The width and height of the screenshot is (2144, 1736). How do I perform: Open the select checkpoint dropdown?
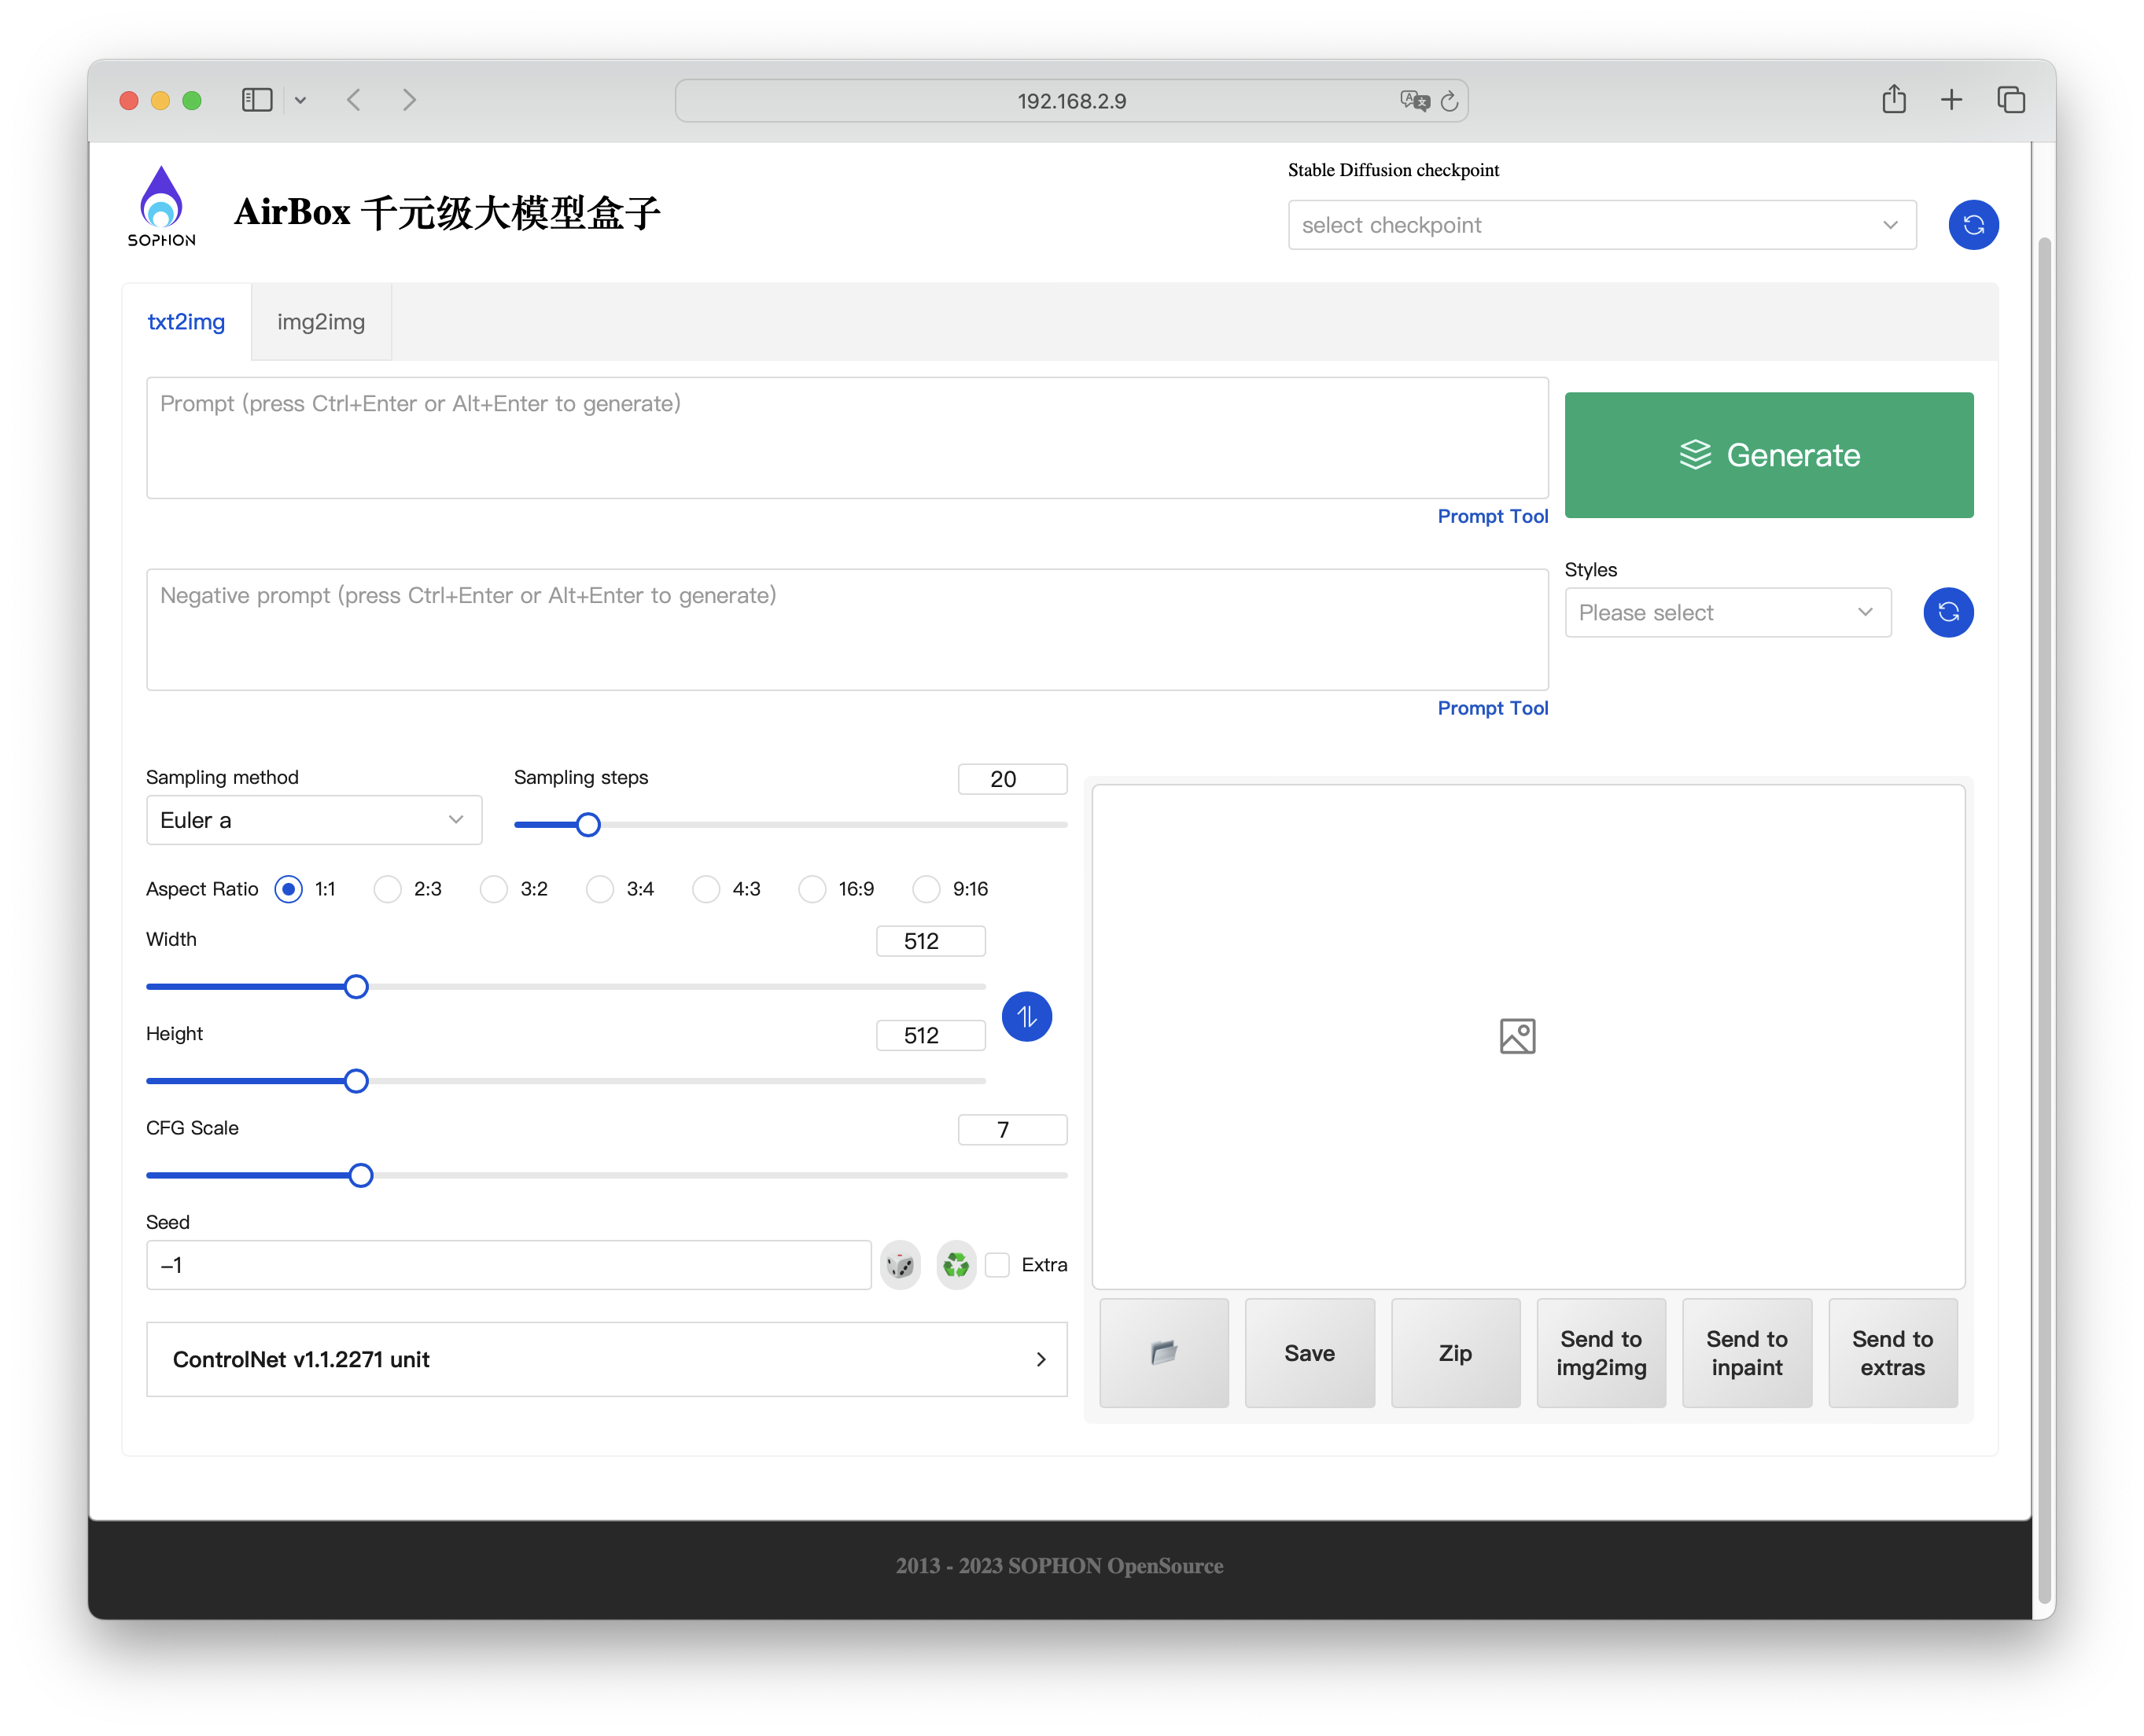(x=1601, y=225)
